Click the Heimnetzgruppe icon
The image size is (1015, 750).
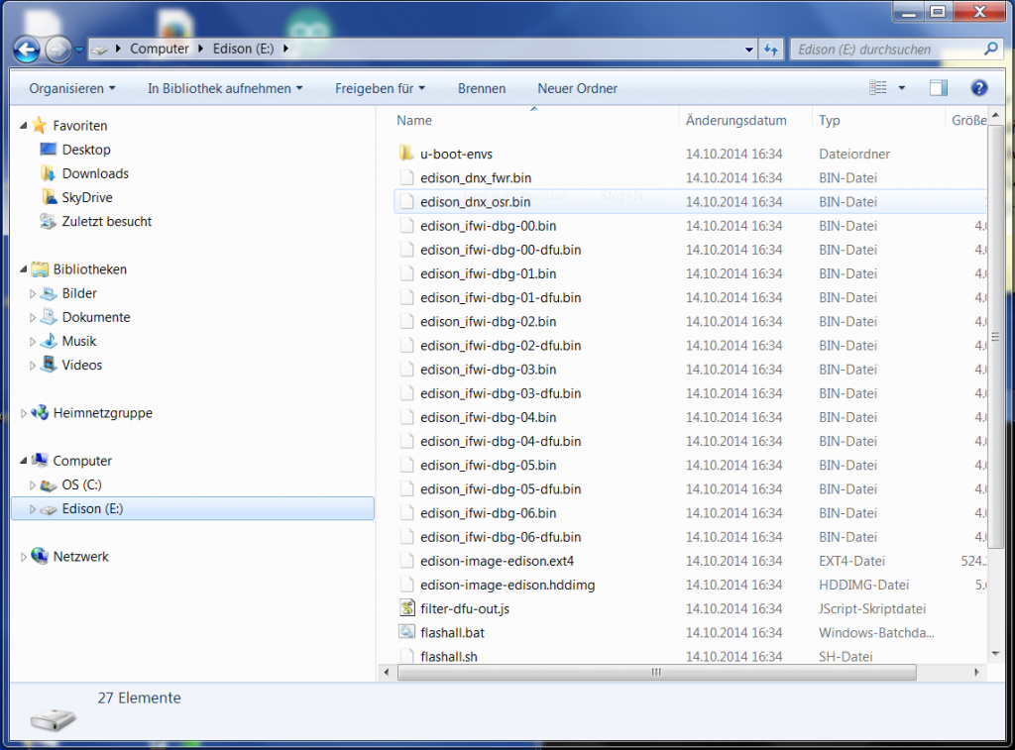pos(40,412)
